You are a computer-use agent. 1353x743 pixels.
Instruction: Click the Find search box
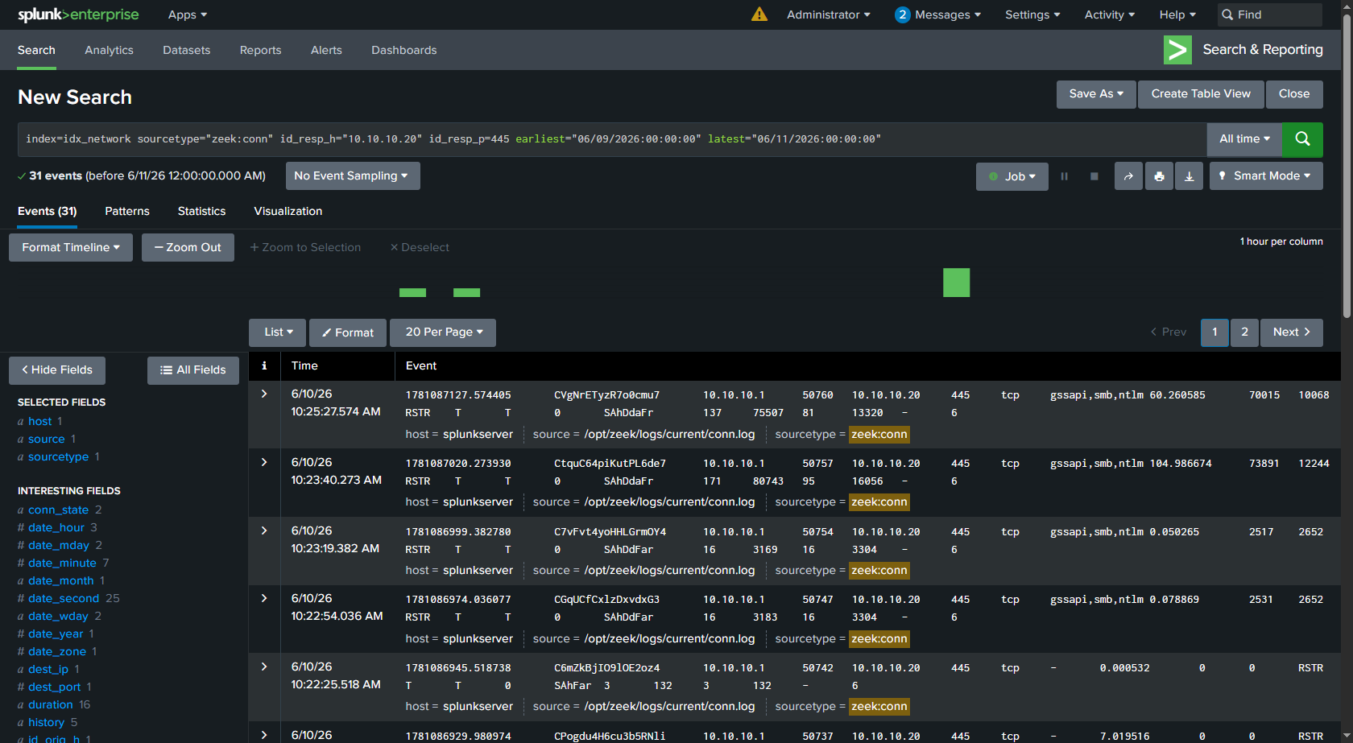[x=1268, y=14]
